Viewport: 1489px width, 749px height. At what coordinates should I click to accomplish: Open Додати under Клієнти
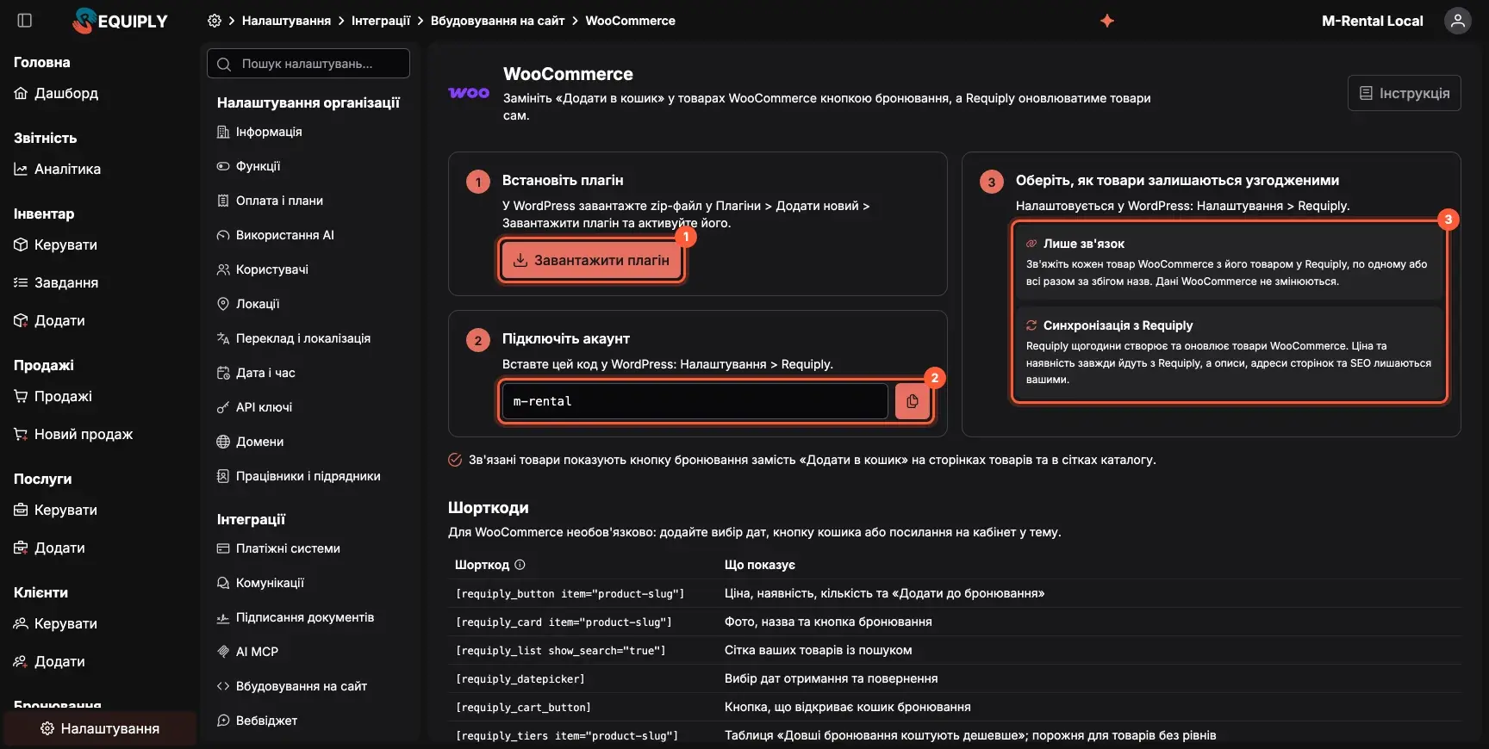point(50,661)
